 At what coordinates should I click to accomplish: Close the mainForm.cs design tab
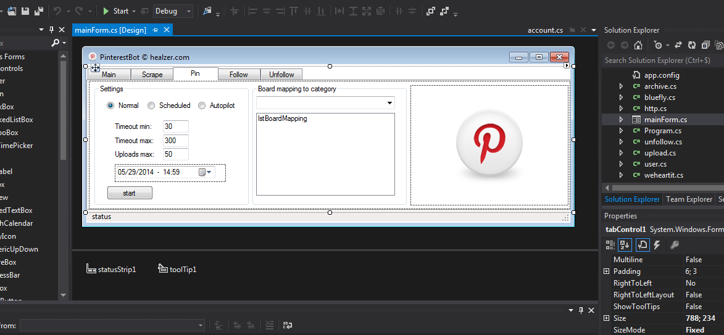tap(167, 30)
